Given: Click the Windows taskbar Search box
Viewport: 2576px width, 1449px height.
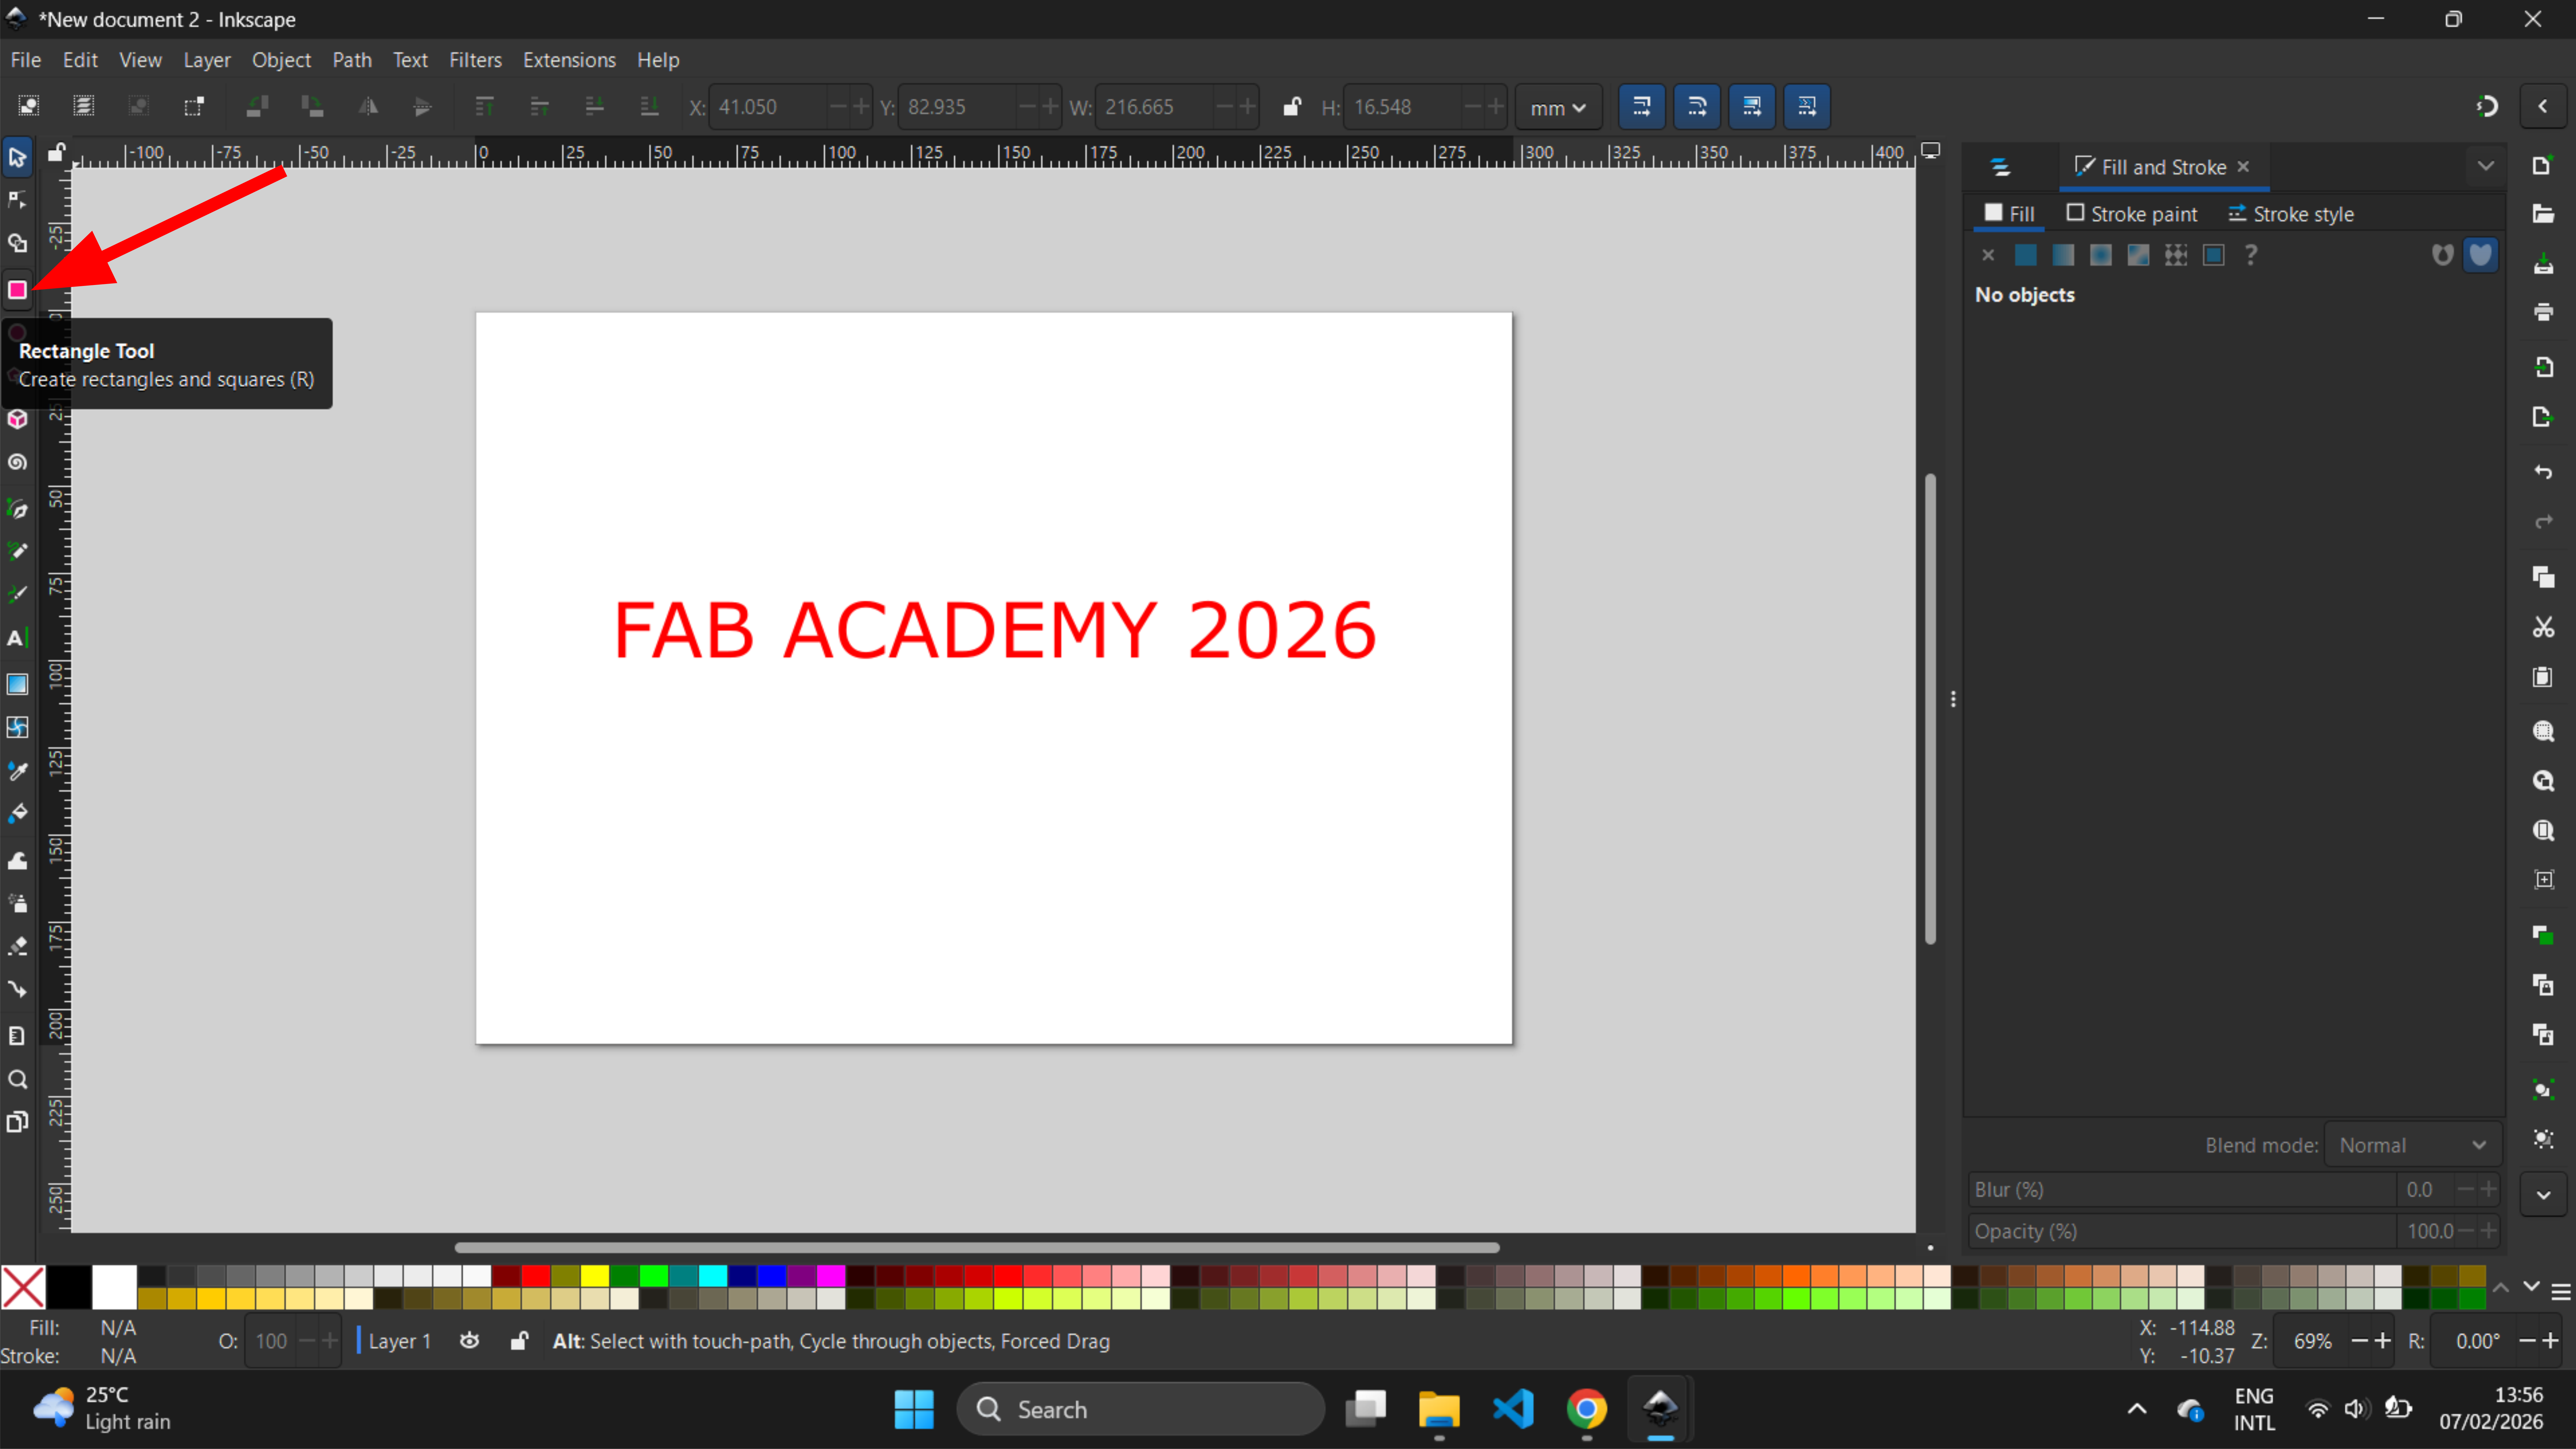Looking at the screenshot, I should [1140, 1409].
